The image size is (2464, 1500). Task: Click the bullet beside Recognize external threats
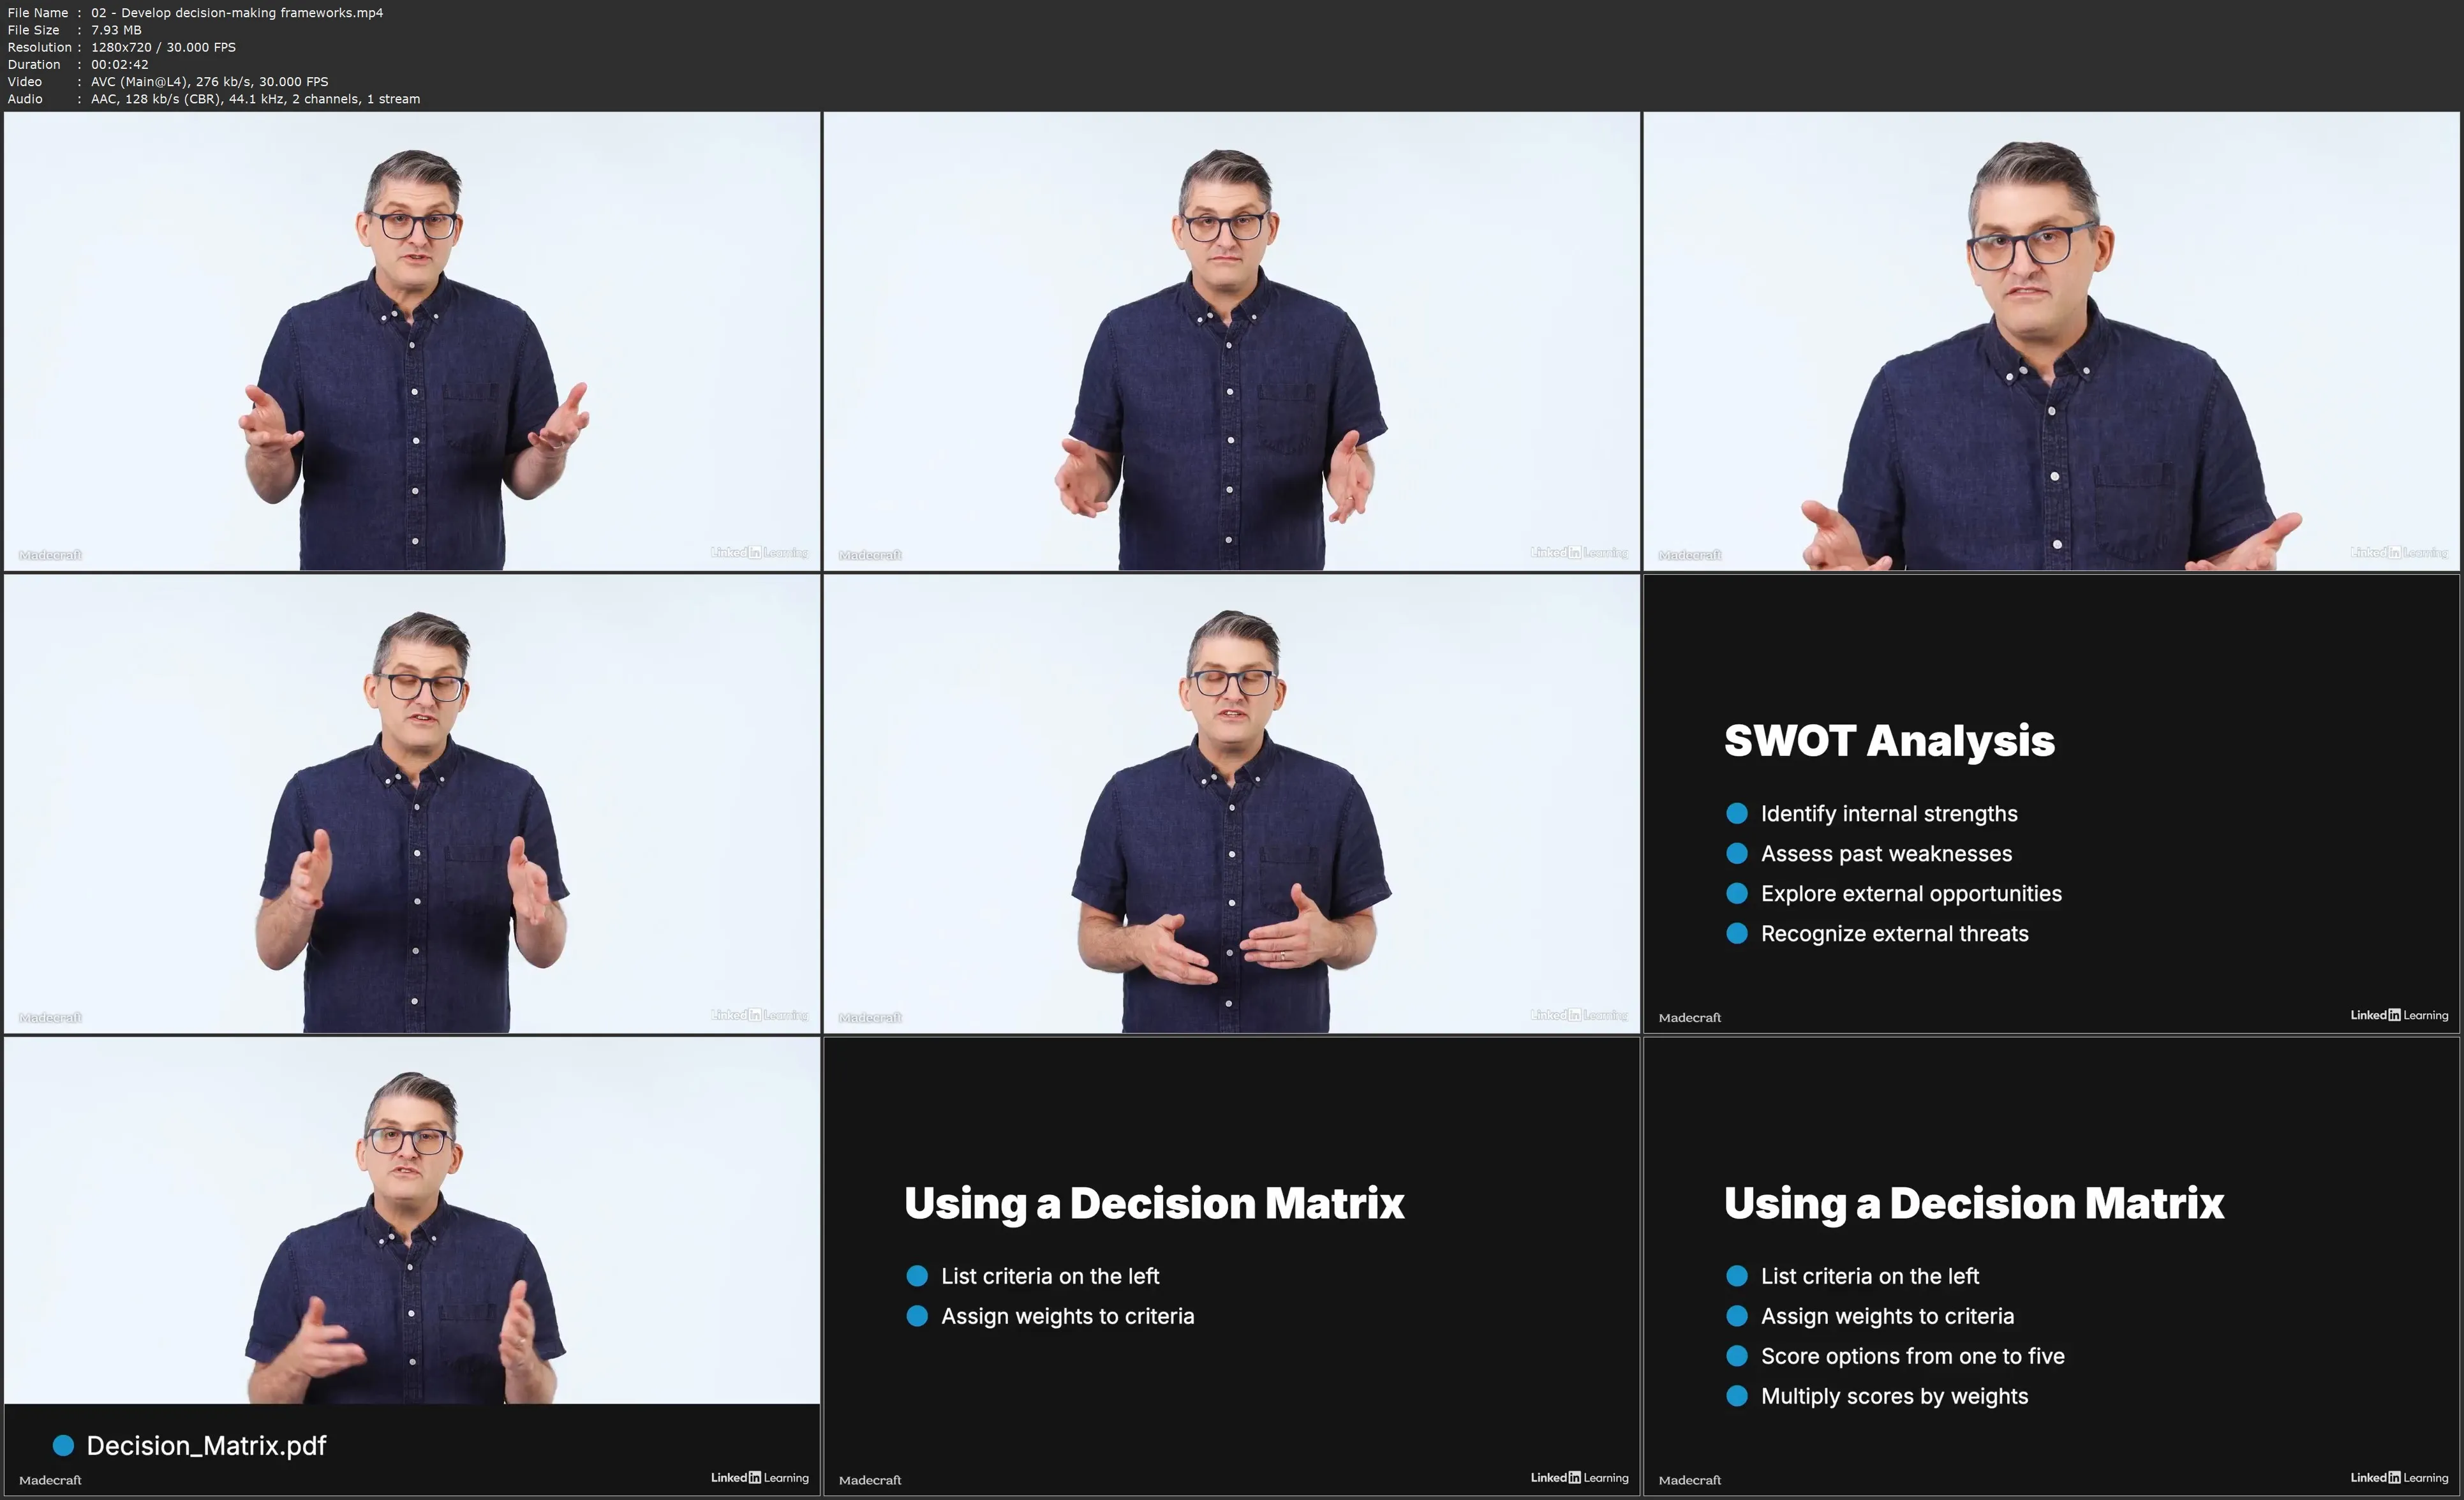tap(1737, 933)
